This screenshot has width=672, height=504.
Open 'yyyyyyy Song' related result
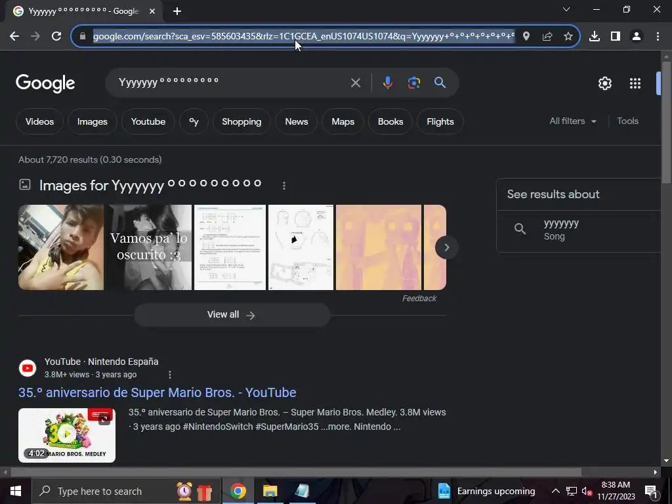tap(579, 230)
